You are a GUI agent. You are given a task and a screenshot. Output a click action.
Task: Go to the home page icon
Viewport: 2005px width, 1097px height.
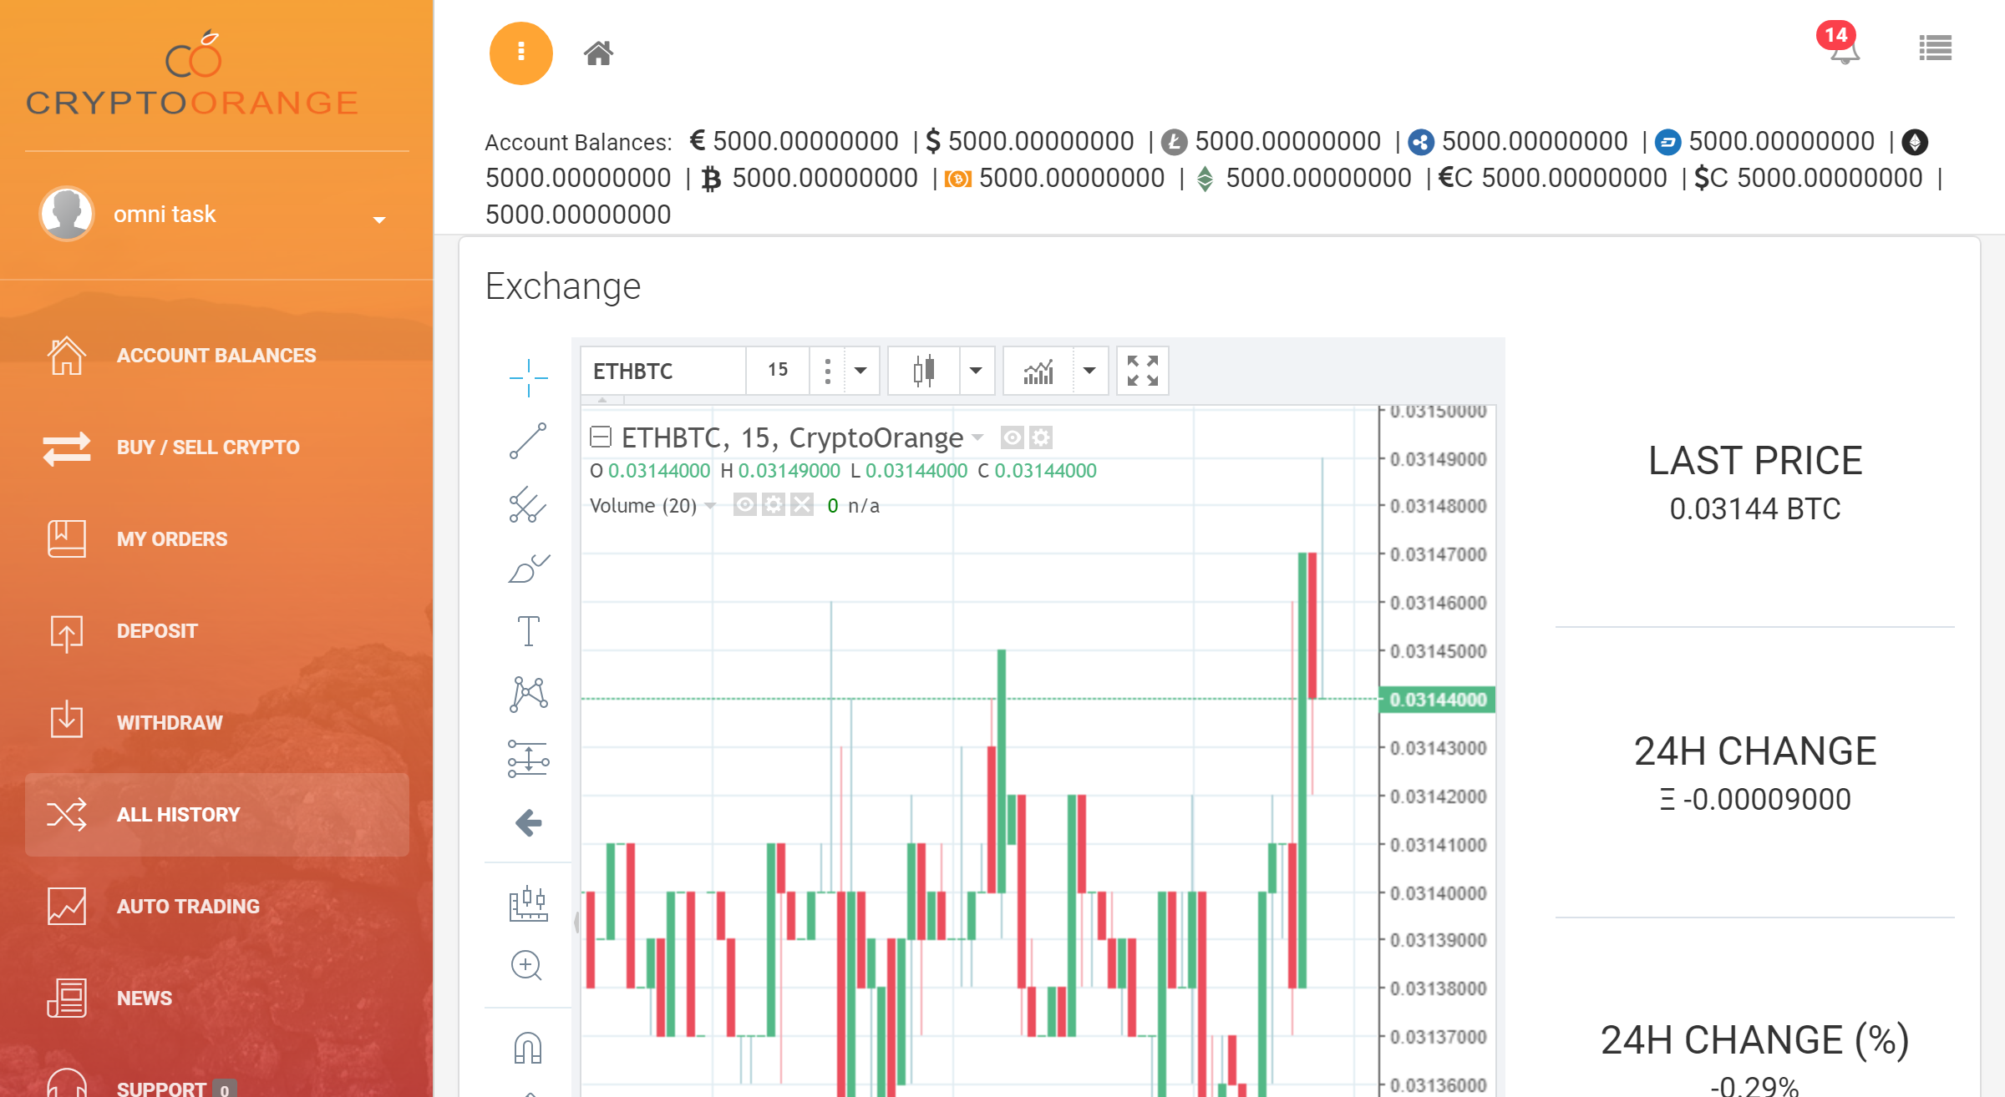coord(598,53)
